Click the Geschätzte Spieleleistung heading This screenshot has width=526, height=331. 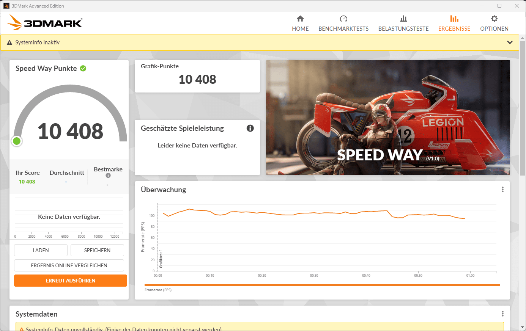coord(182,128)
